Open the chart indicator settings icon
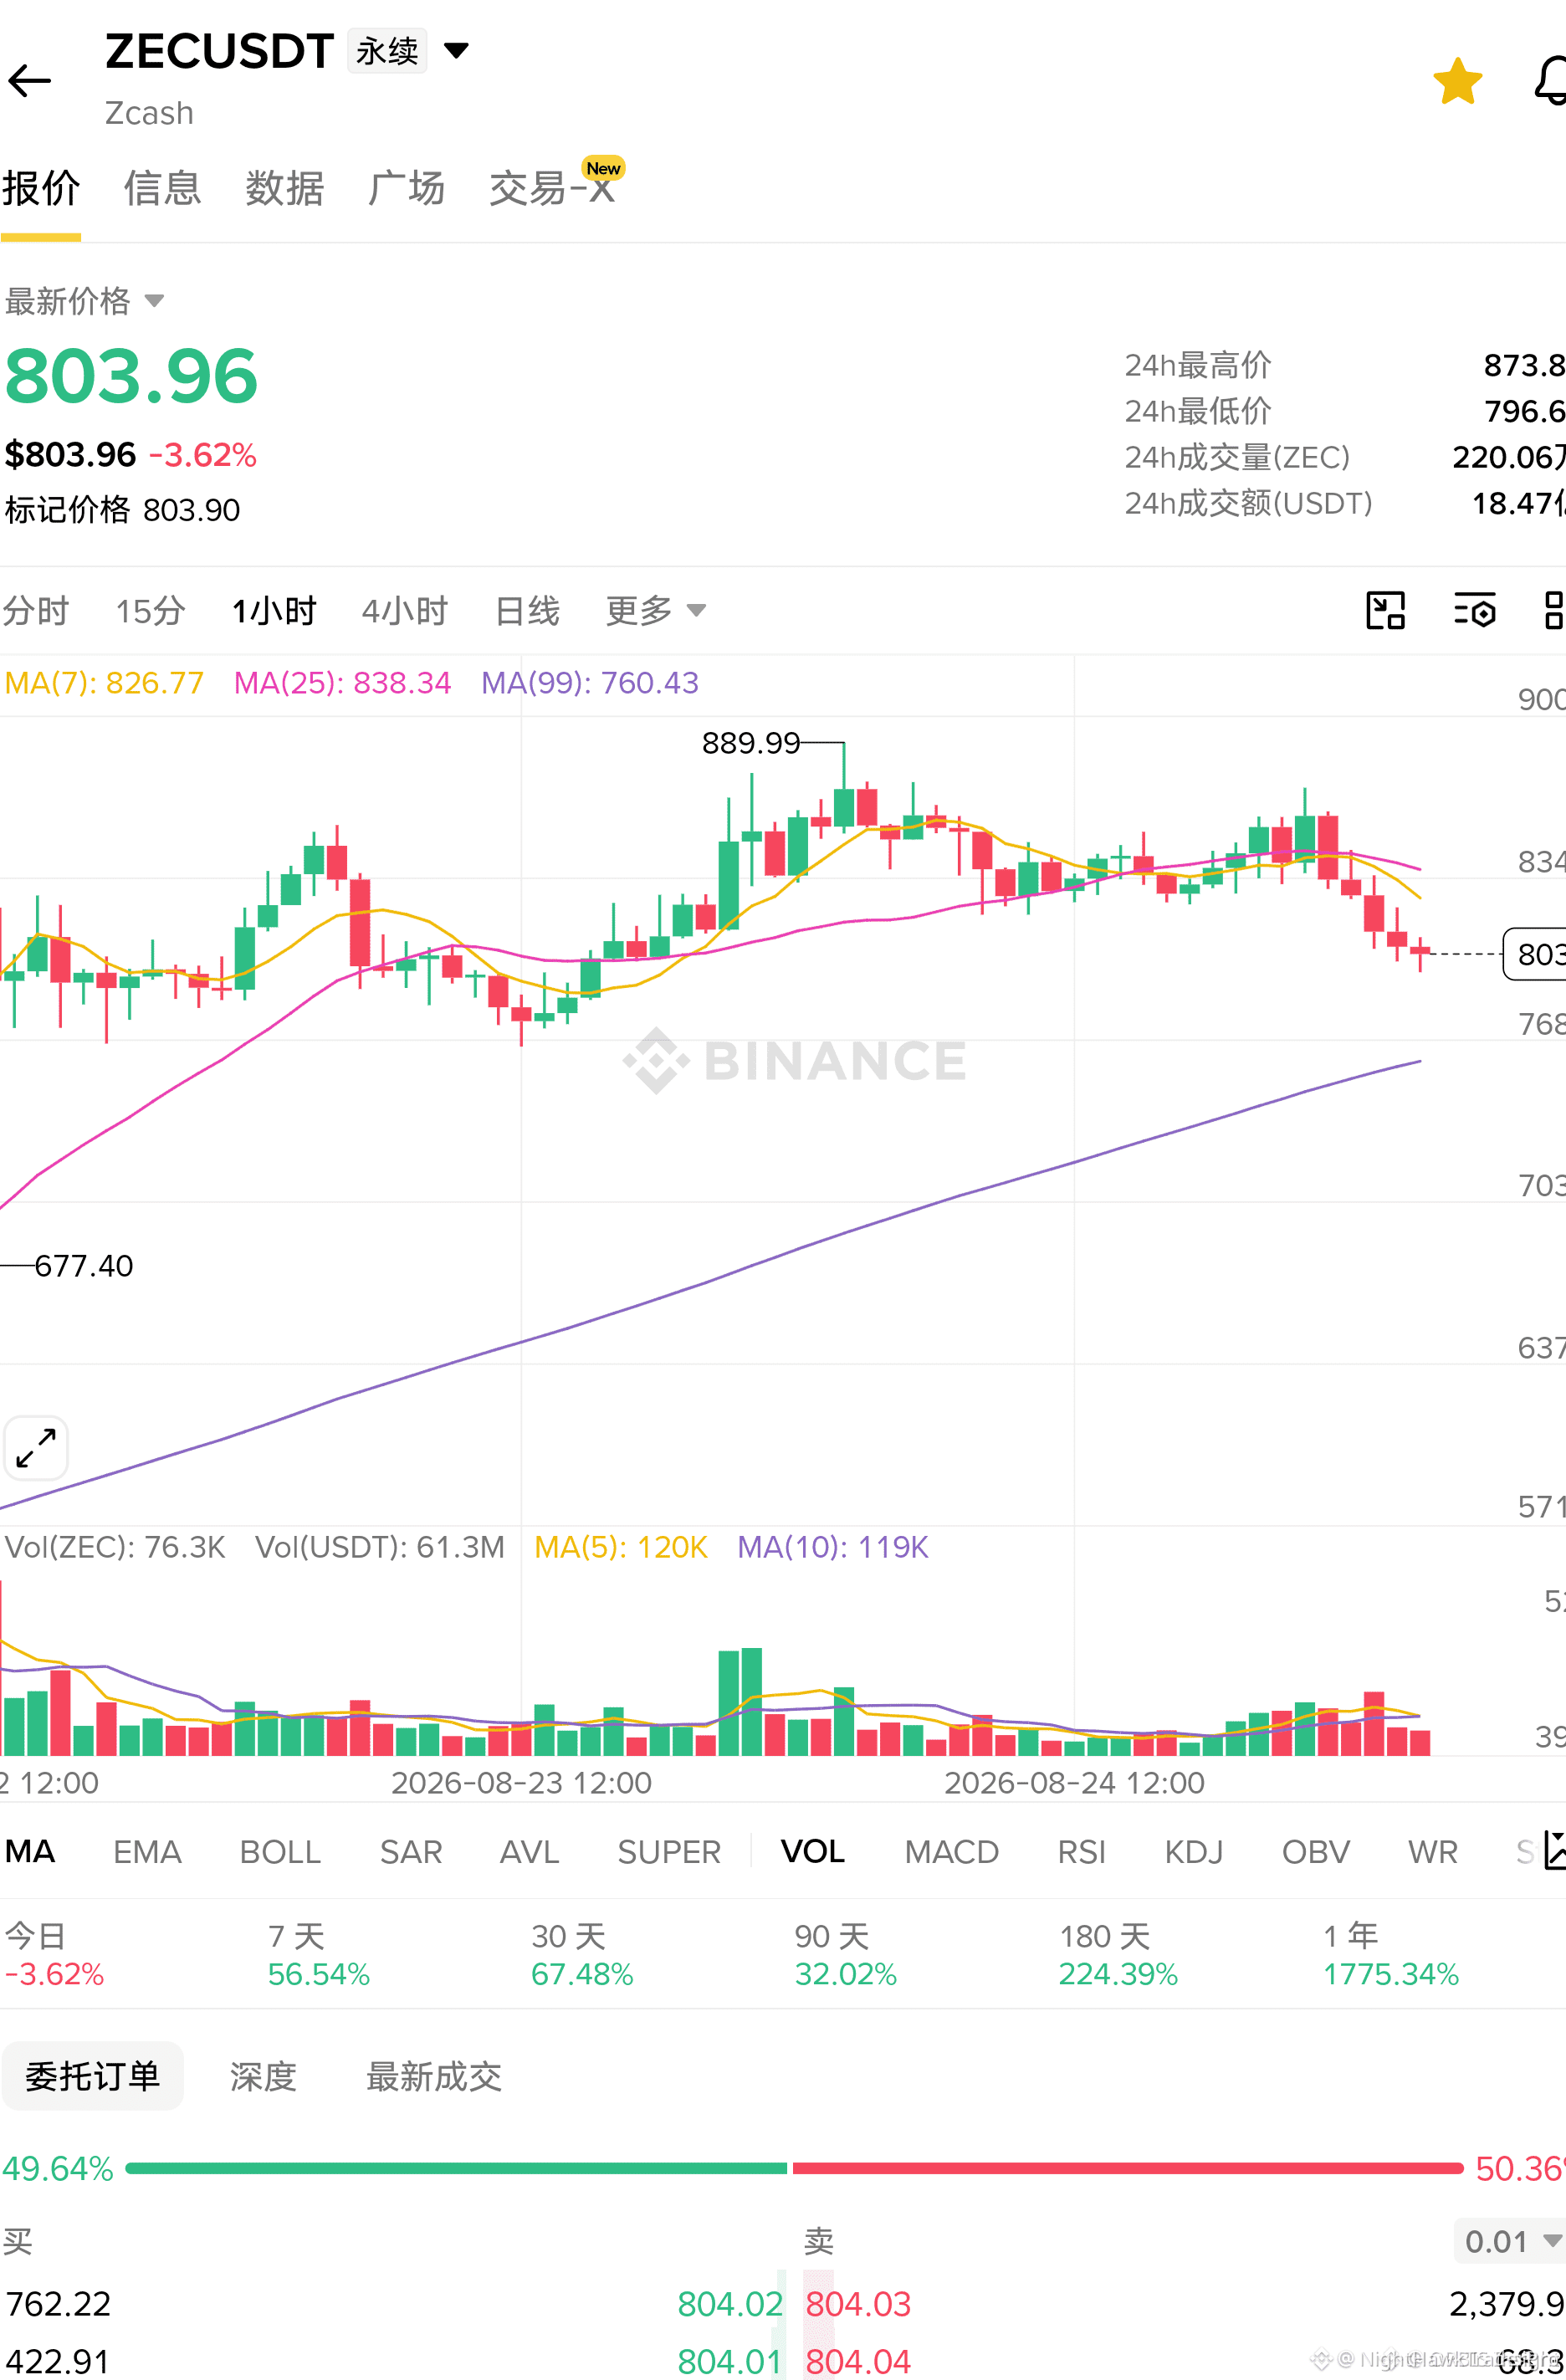The image size is (1566, 2380). [1474, 610]
